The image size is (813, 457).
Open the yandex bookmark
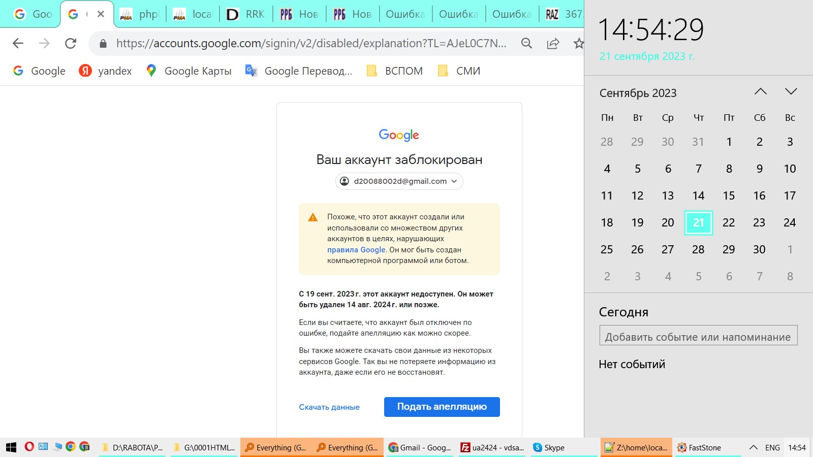point(105,71)
